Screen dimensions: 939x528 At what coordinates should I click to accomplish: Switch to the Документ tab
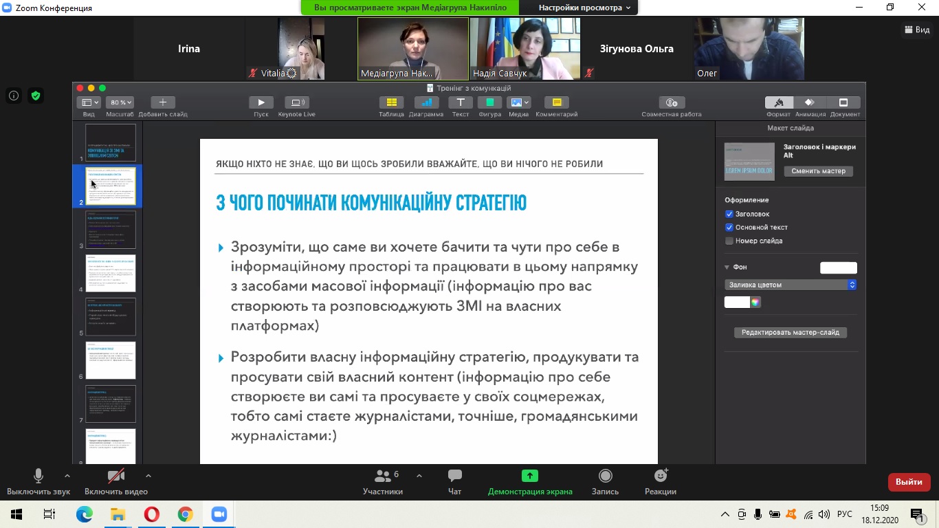click(x=843, y=102)
